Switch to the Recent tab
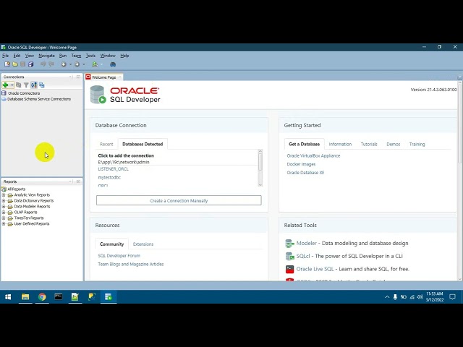The width and height of the screenshot is (463, 347). point(106,145)
